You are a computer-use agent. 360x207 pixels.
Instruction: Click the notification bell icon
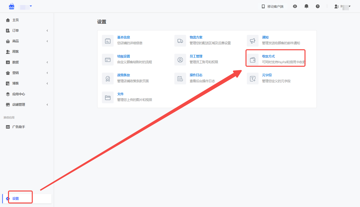pyautogui.click(x=306, y=6)
